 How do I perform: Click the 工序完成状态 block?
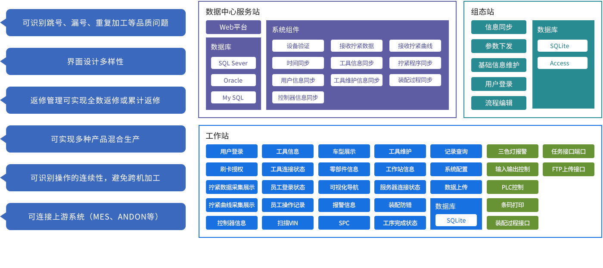coord(400,223)
